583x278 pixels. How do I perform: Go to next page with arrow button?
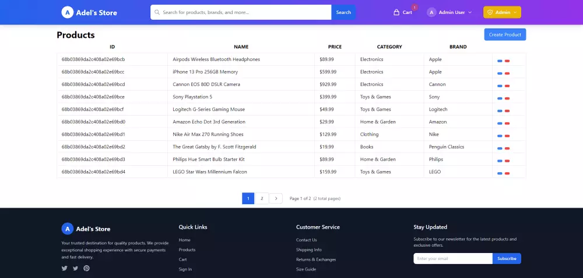(x=276, y=199)
